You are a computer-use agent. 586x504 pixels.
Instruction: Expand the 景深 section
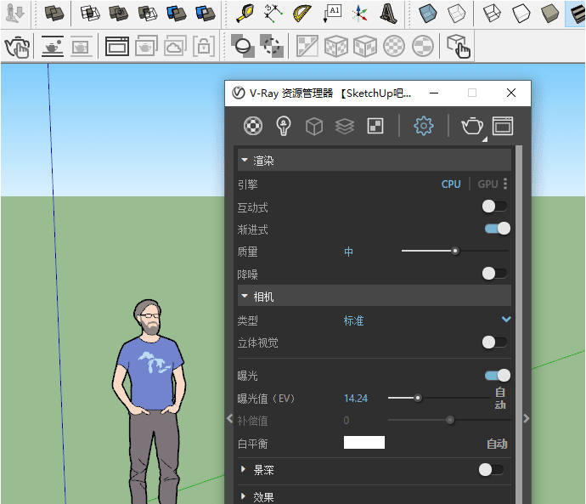[x=243, y=469]
